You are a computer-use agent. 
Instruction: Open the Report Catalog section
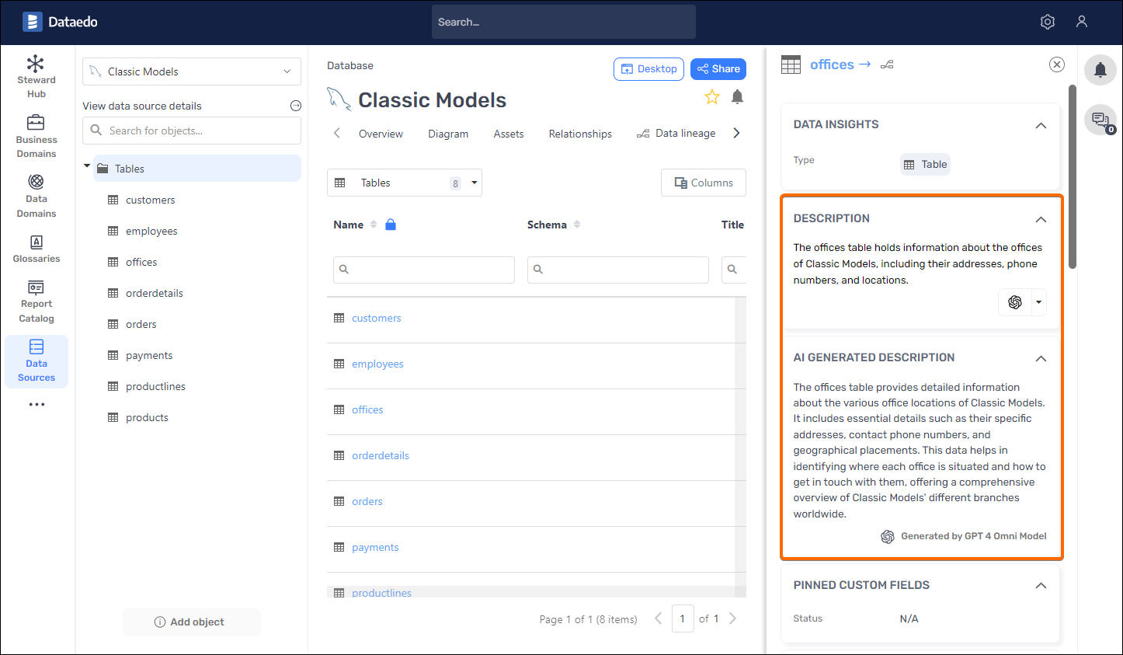point(37,301)
